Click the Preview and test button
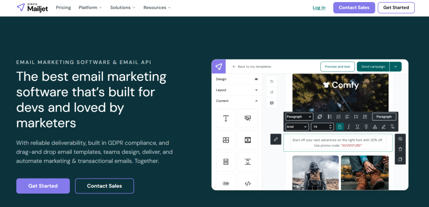The height and width of the screenshot is (207, 429). (x=337, y=66)
